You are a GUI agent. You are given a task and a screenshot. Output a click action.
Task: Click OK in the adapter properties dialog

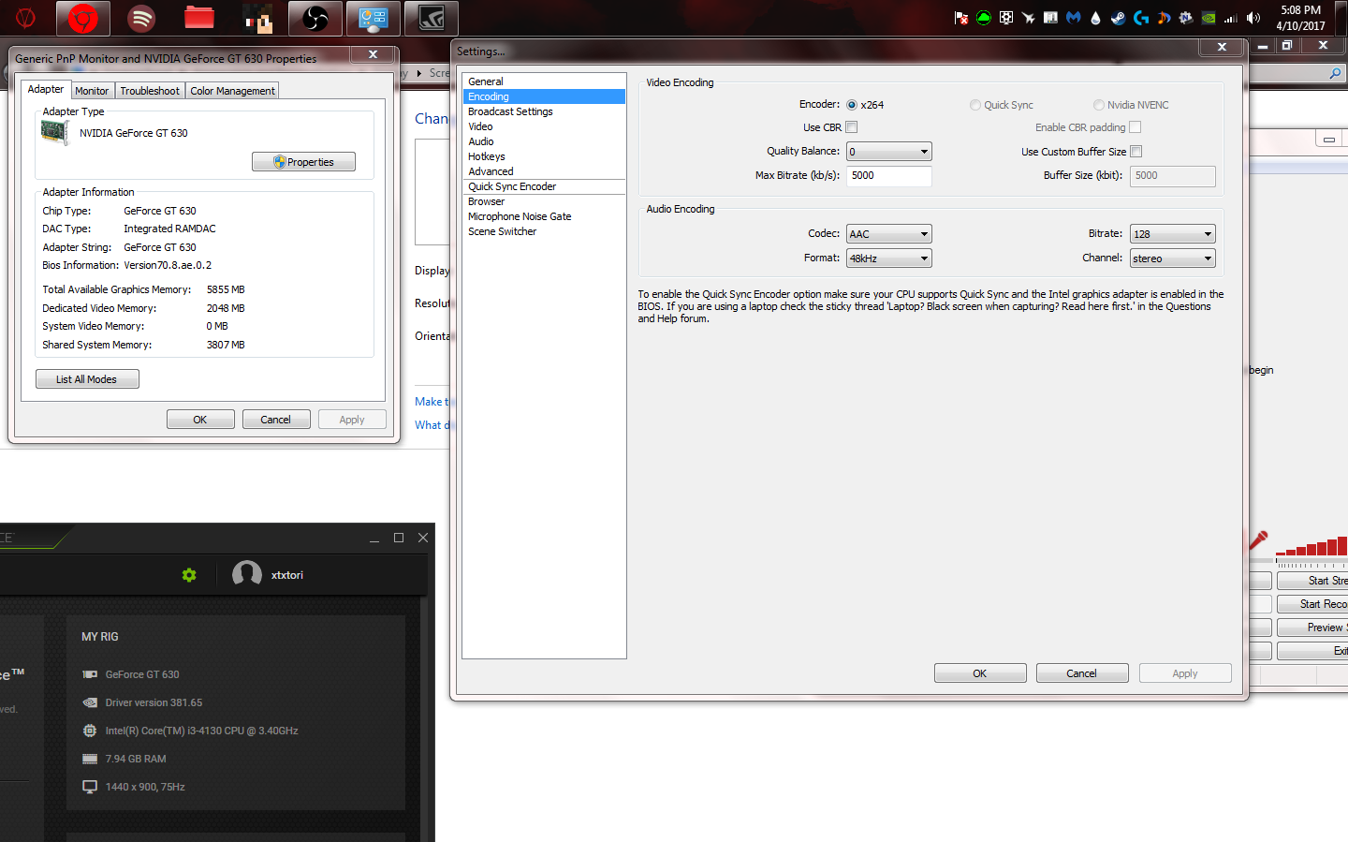point(200,420)
